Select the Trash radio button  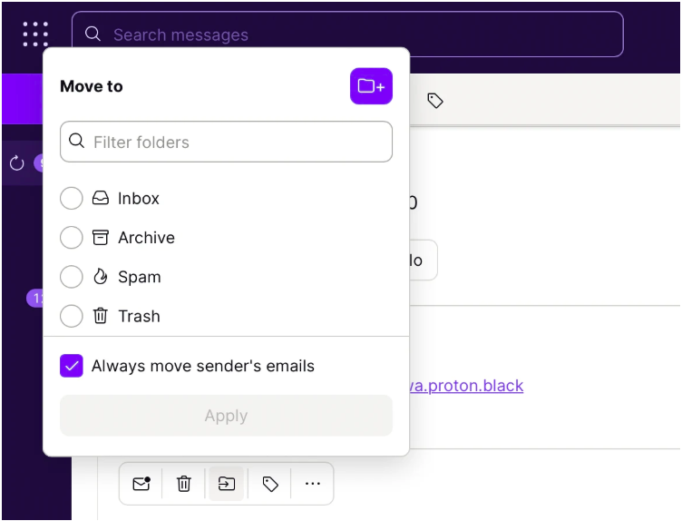coord(72,316)
